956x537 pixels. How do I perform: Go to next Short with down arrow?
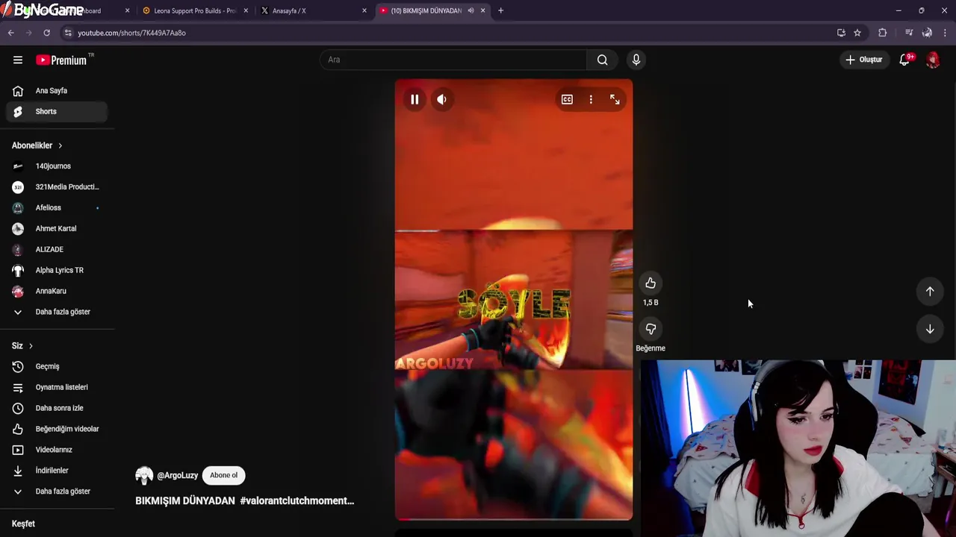pos(930,329)
